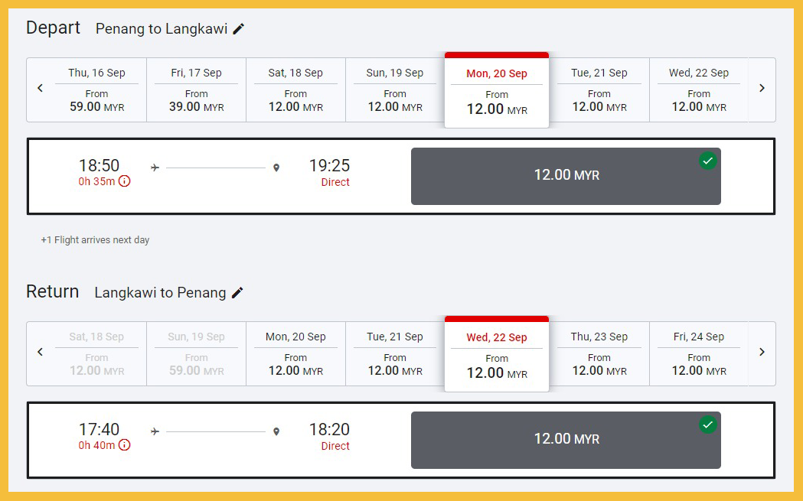This screenshot has height=501, width=803.
Task: Show later departure dates
Action: pyautogui.click(x=762, y=89)
